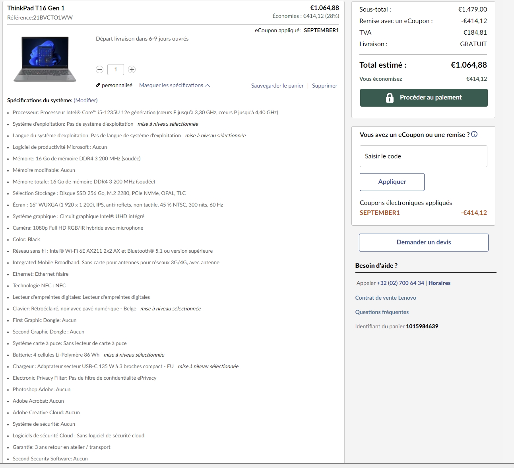The width and height of the screenshot is (514, 468).
Task: Click Demander un devis button
Action: (424, 242)
